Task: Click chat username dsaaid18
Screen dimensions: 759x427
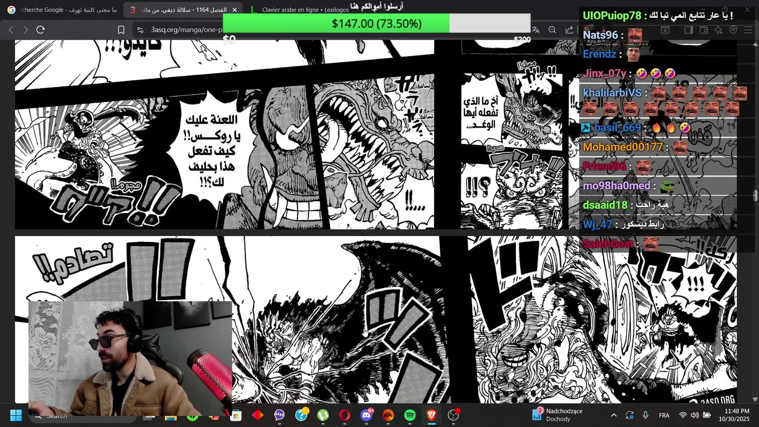Action: 604,205
